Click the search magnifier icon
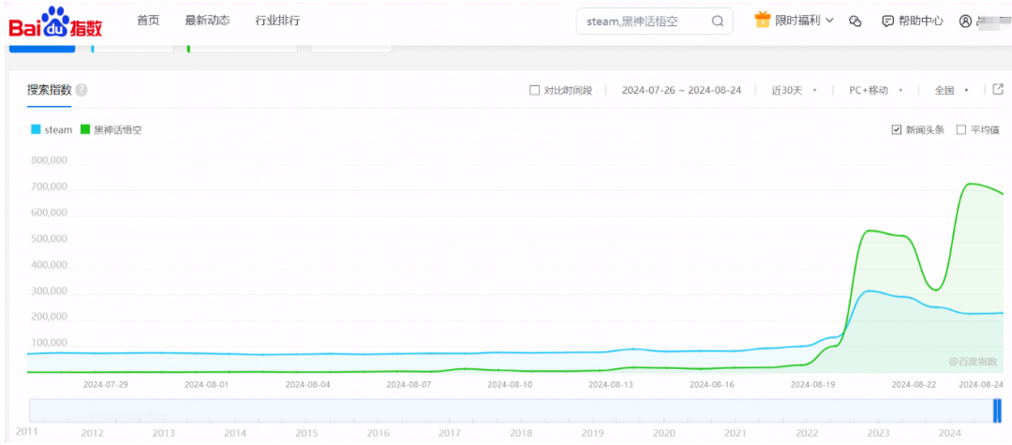 718,21
